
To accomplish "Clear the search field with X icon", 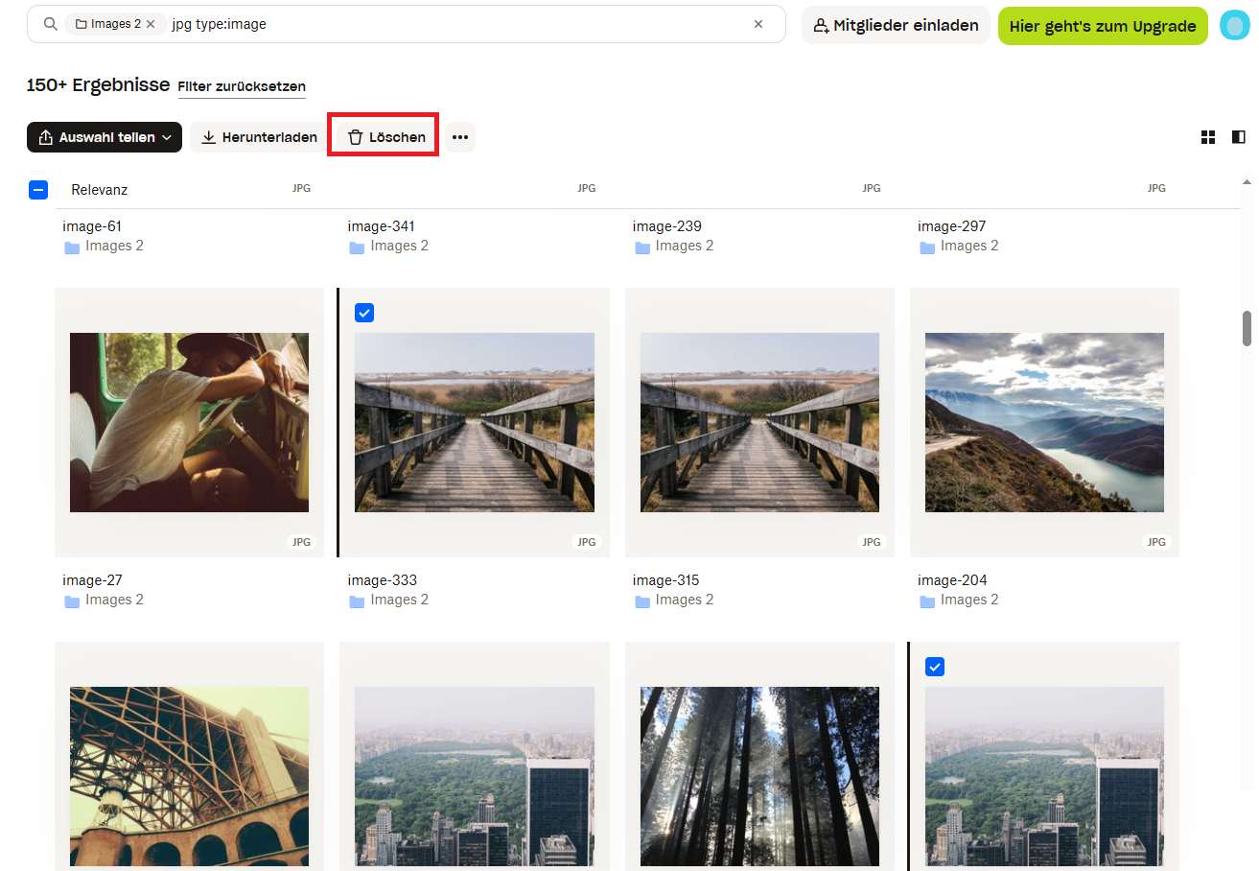I will [x=758, y=24].
